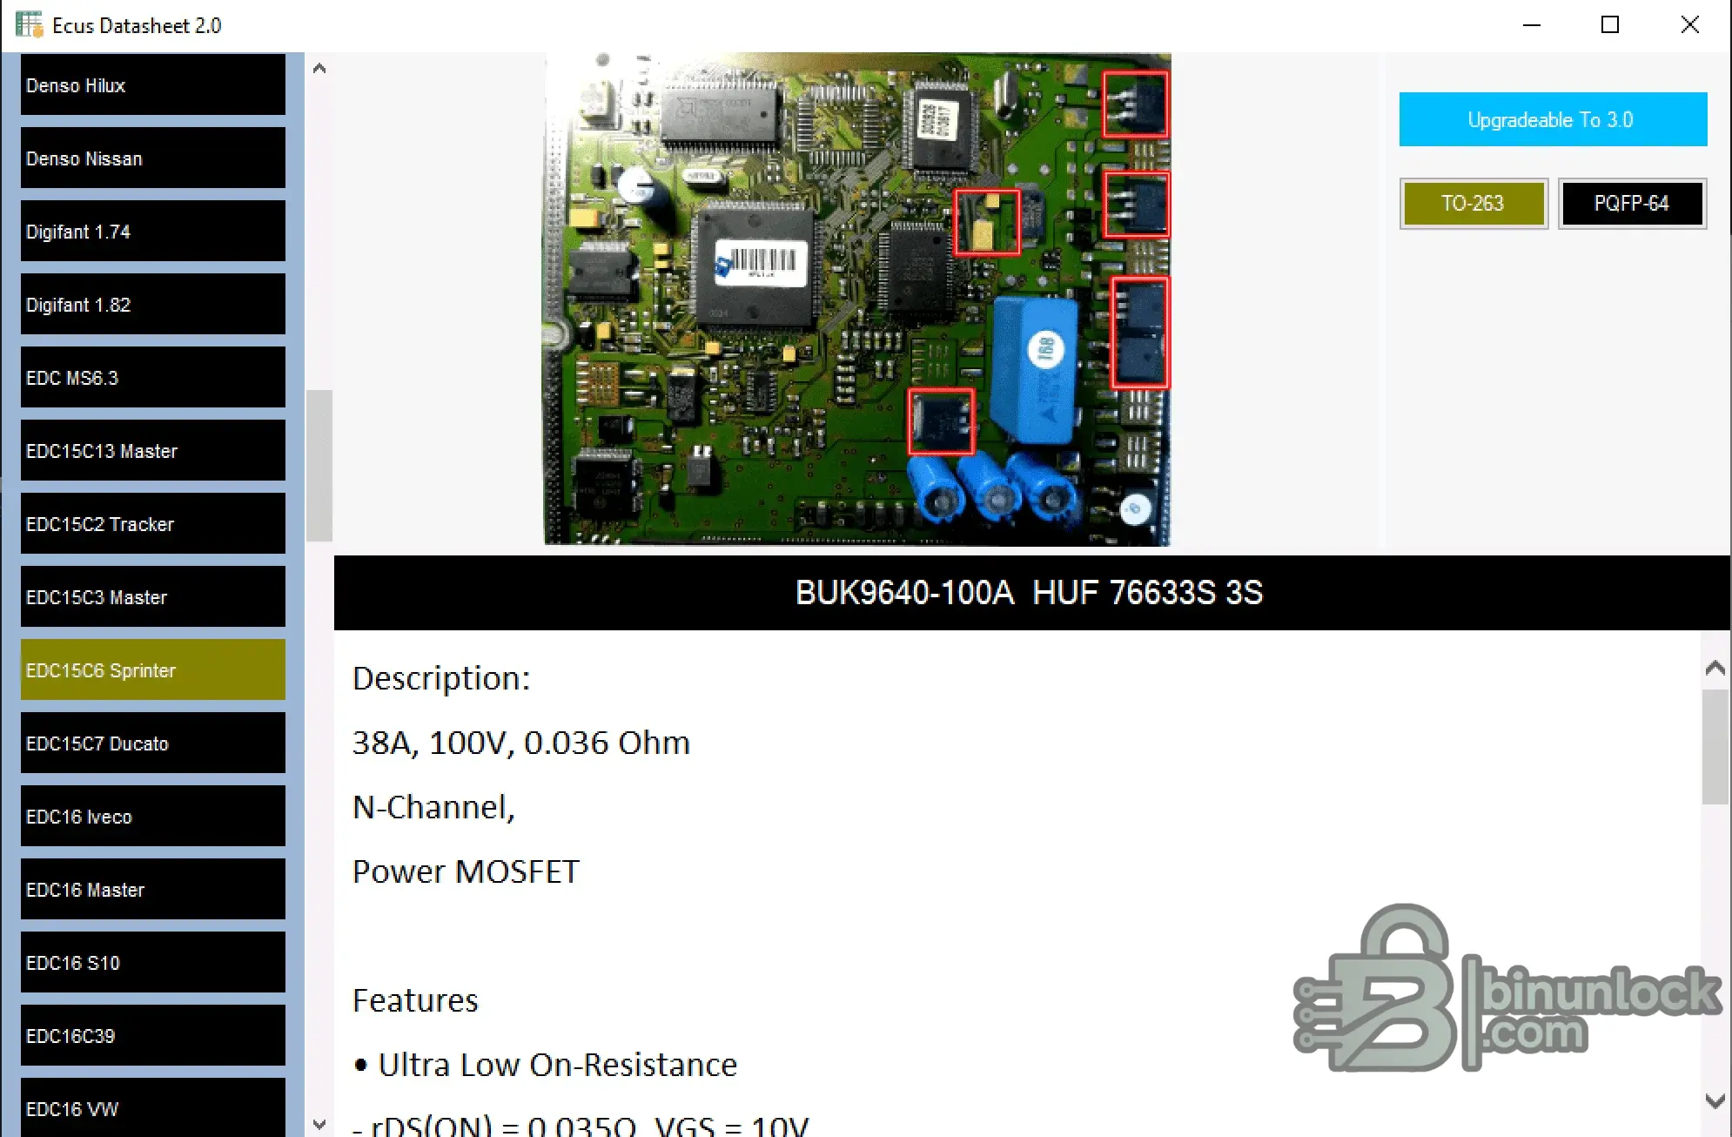Click the blue capacitor labelled 168
This screenshot has width=1732, height=1137.
[x=1036, y=369]
